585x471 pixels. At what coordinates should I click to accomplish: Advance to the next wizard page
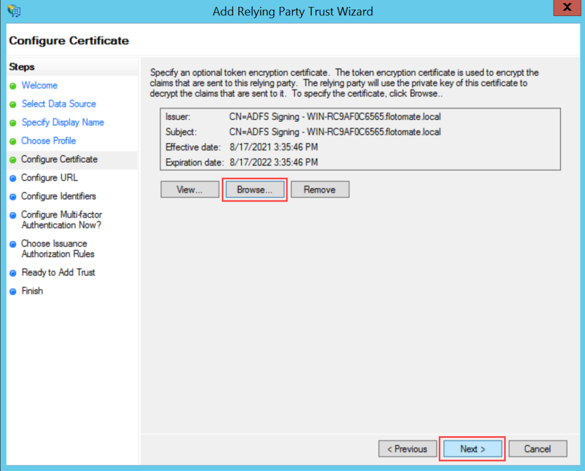[472, 449]
